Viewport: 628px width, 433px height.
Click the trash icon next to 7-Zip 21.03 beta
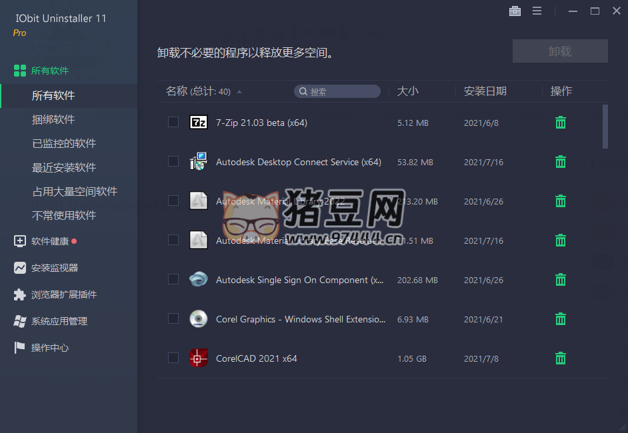pyautogui.click(x=560, y=123)
